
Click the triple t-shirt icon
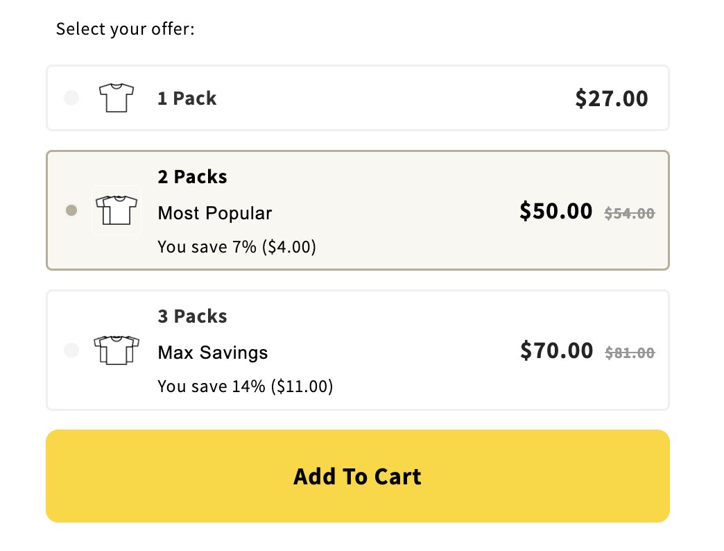(x=116, y=350)
